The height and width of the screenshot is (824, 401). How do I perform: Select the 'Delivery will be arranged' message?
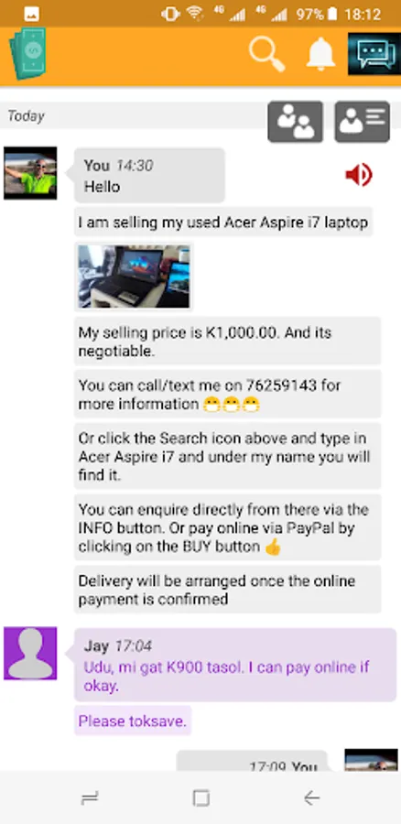227,590
